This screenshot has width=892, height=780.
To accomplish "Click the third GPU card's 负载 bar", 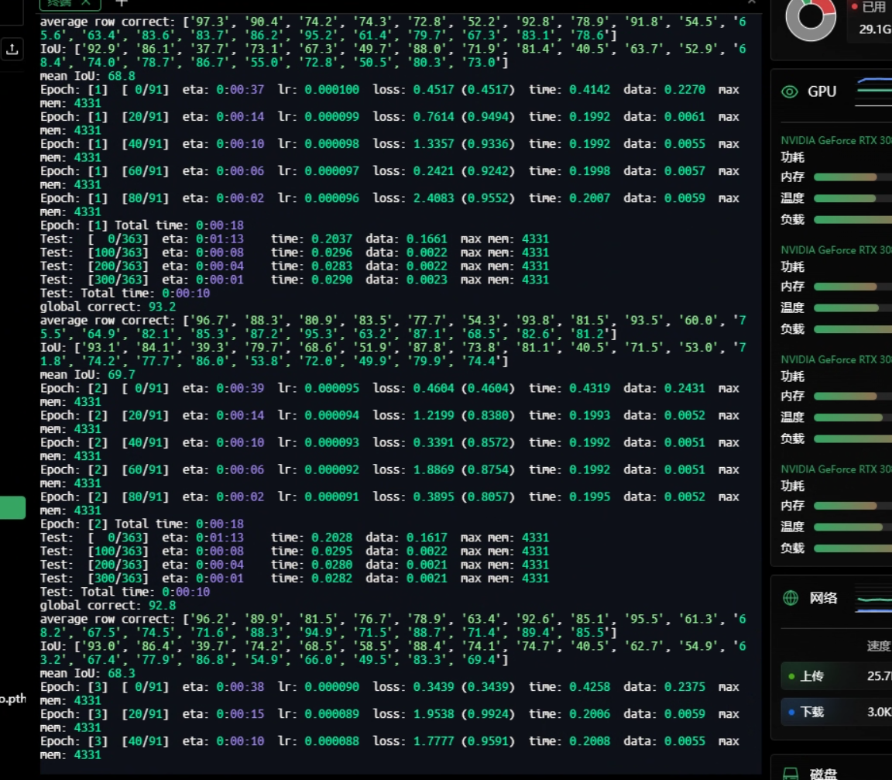I will tap(853, 438).
